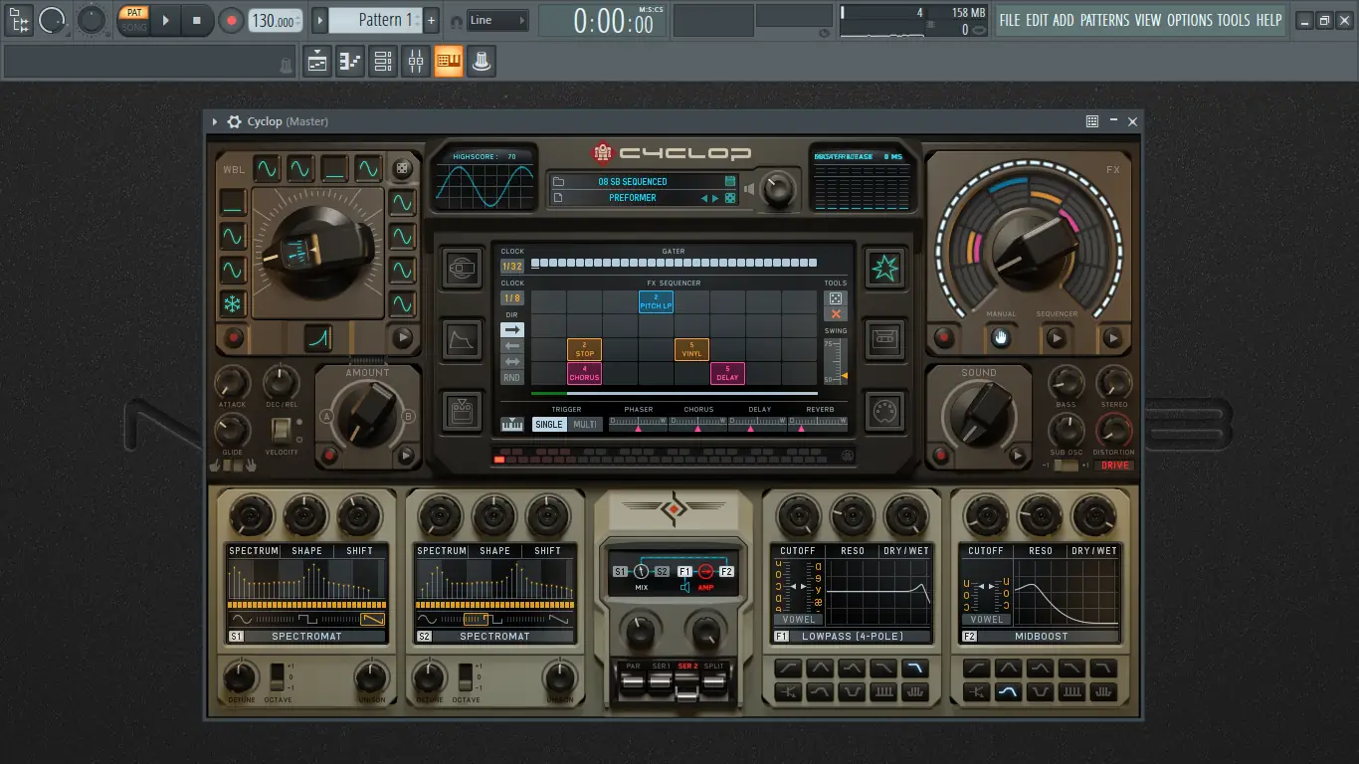
Task: Adjust the REVERB dry/wet slider
Action: (819, 425)
